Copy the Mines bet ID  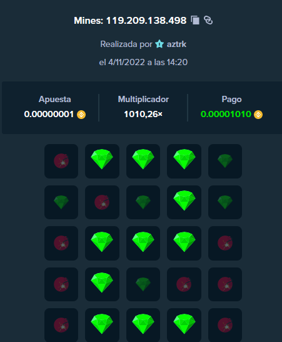coord(195,20)
